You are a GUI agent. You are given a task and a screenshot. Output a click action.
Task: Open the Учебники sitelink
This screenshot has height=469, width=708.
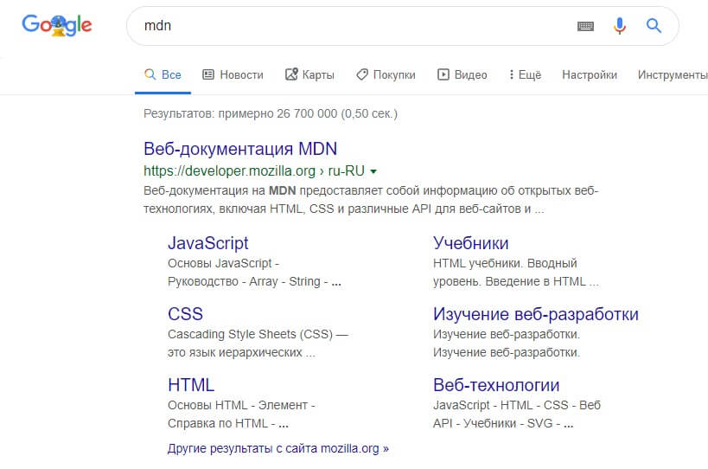coord(470,243)
